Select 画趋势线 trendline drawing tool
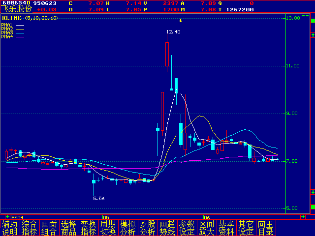315x236 pixels. click(x=167, y=228)
